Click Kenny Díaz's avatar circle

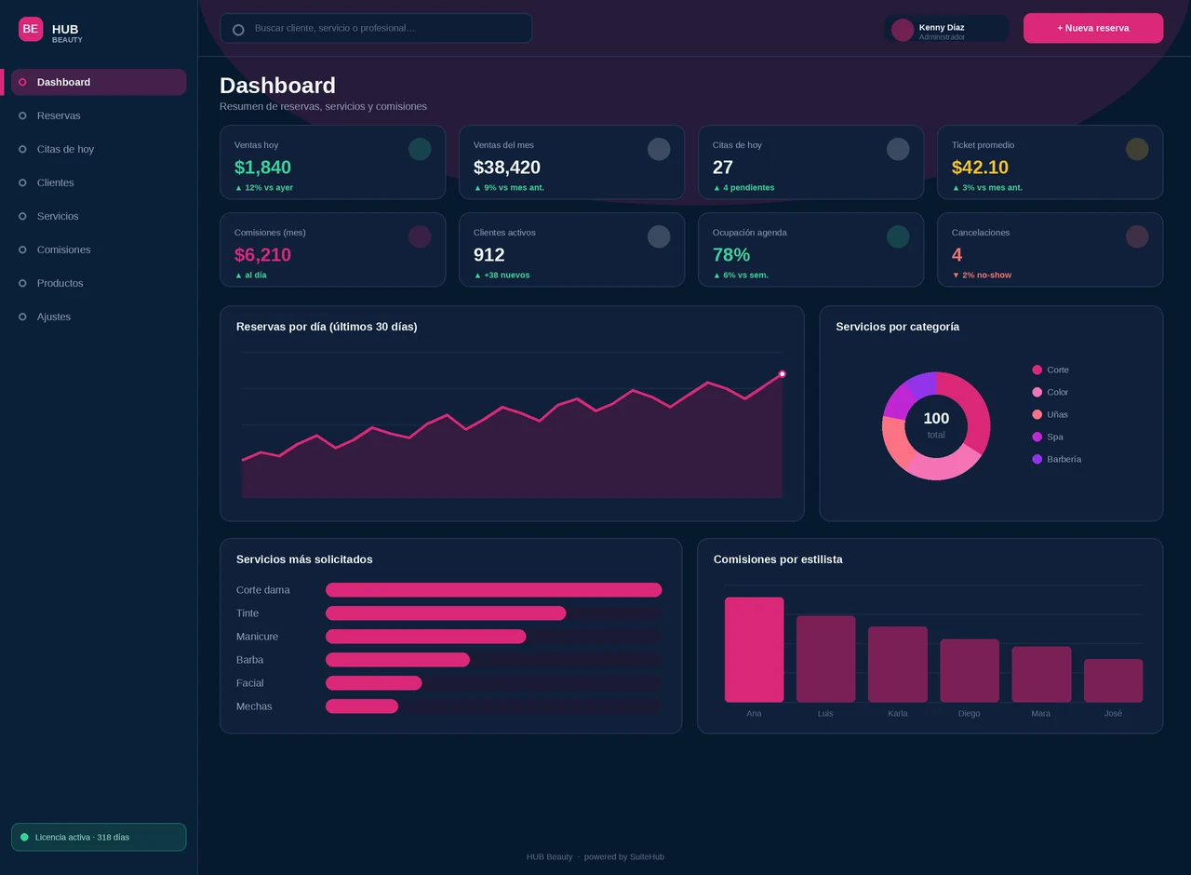(x=903, y=30)
